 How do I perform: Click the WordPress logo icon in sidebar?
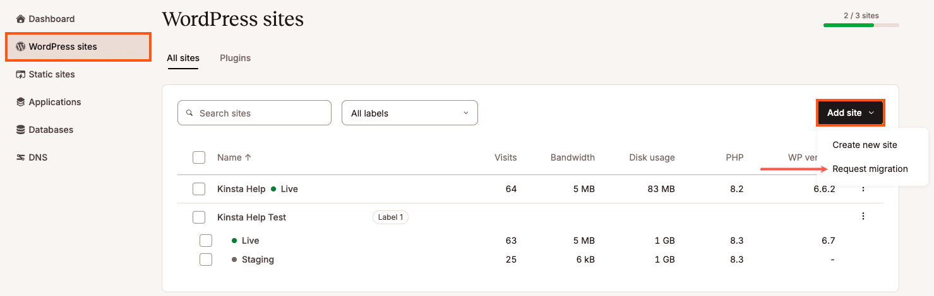coord(20,47)
